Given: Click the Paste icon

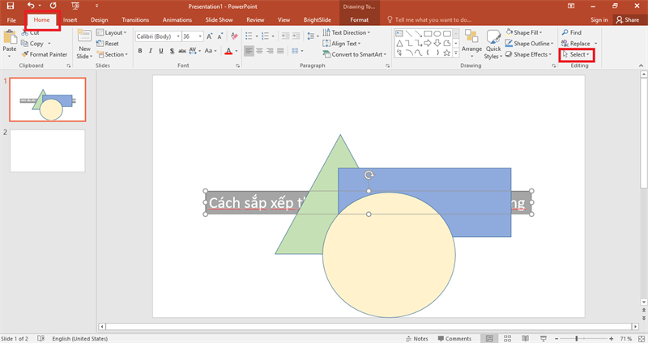Looking at the screenshot, I should [x=9, y=36].
